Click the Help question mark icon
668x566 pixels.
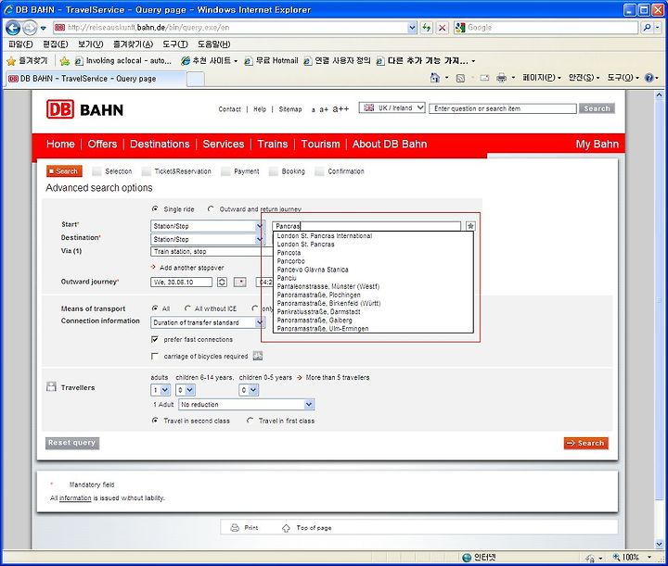pyautogui.click(x=649, y=78)
